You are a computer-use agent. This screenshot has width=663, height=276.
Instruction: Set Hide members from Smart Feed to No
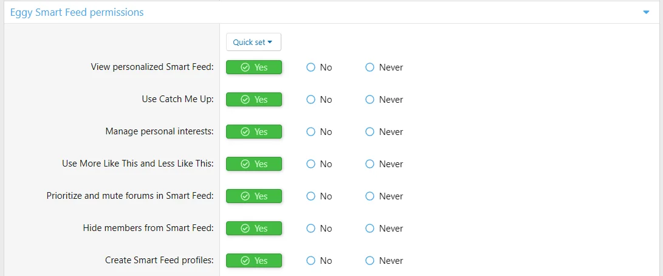319,228
